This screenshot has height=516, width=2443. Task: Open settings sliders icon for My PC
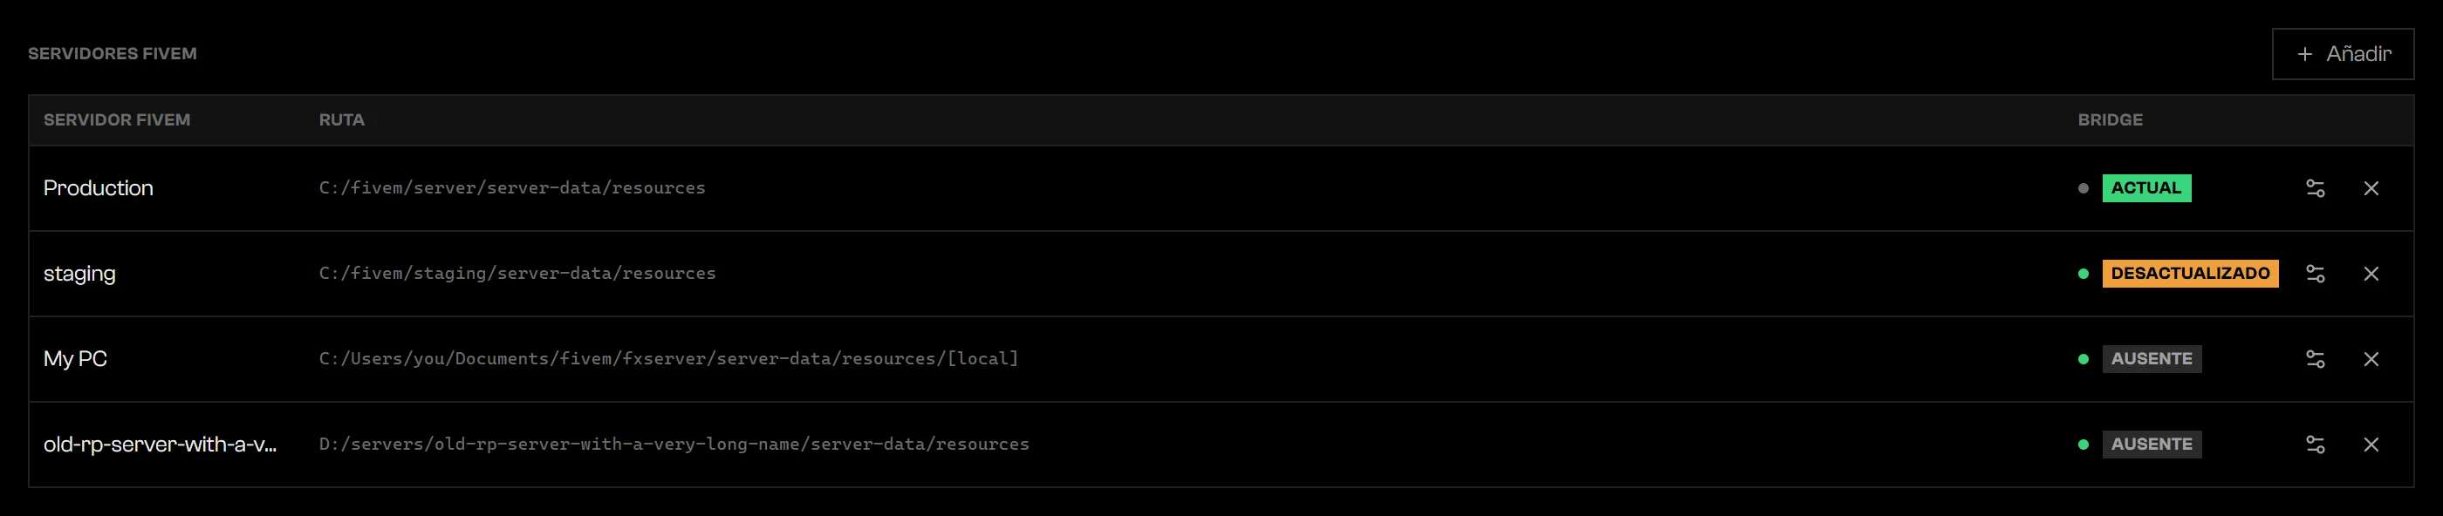(x=2315, y=359)
